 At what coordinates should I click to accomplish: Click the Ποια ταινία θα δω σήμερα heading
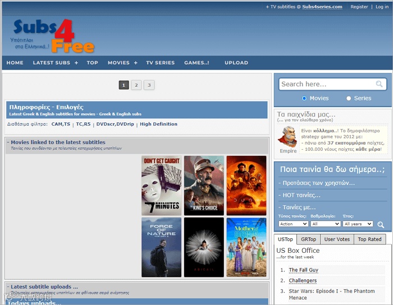tap(332, 169)
